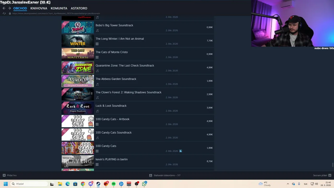
Task: Open File Explorer from the taskbar
Action: tap(60, 184)
